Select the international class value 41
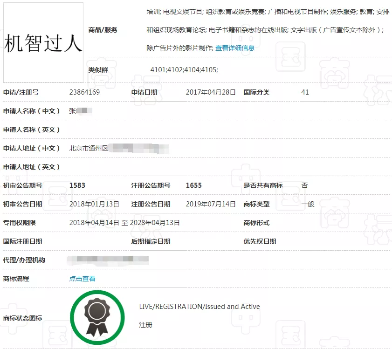 pyautogui.click(x=305, y=92)
